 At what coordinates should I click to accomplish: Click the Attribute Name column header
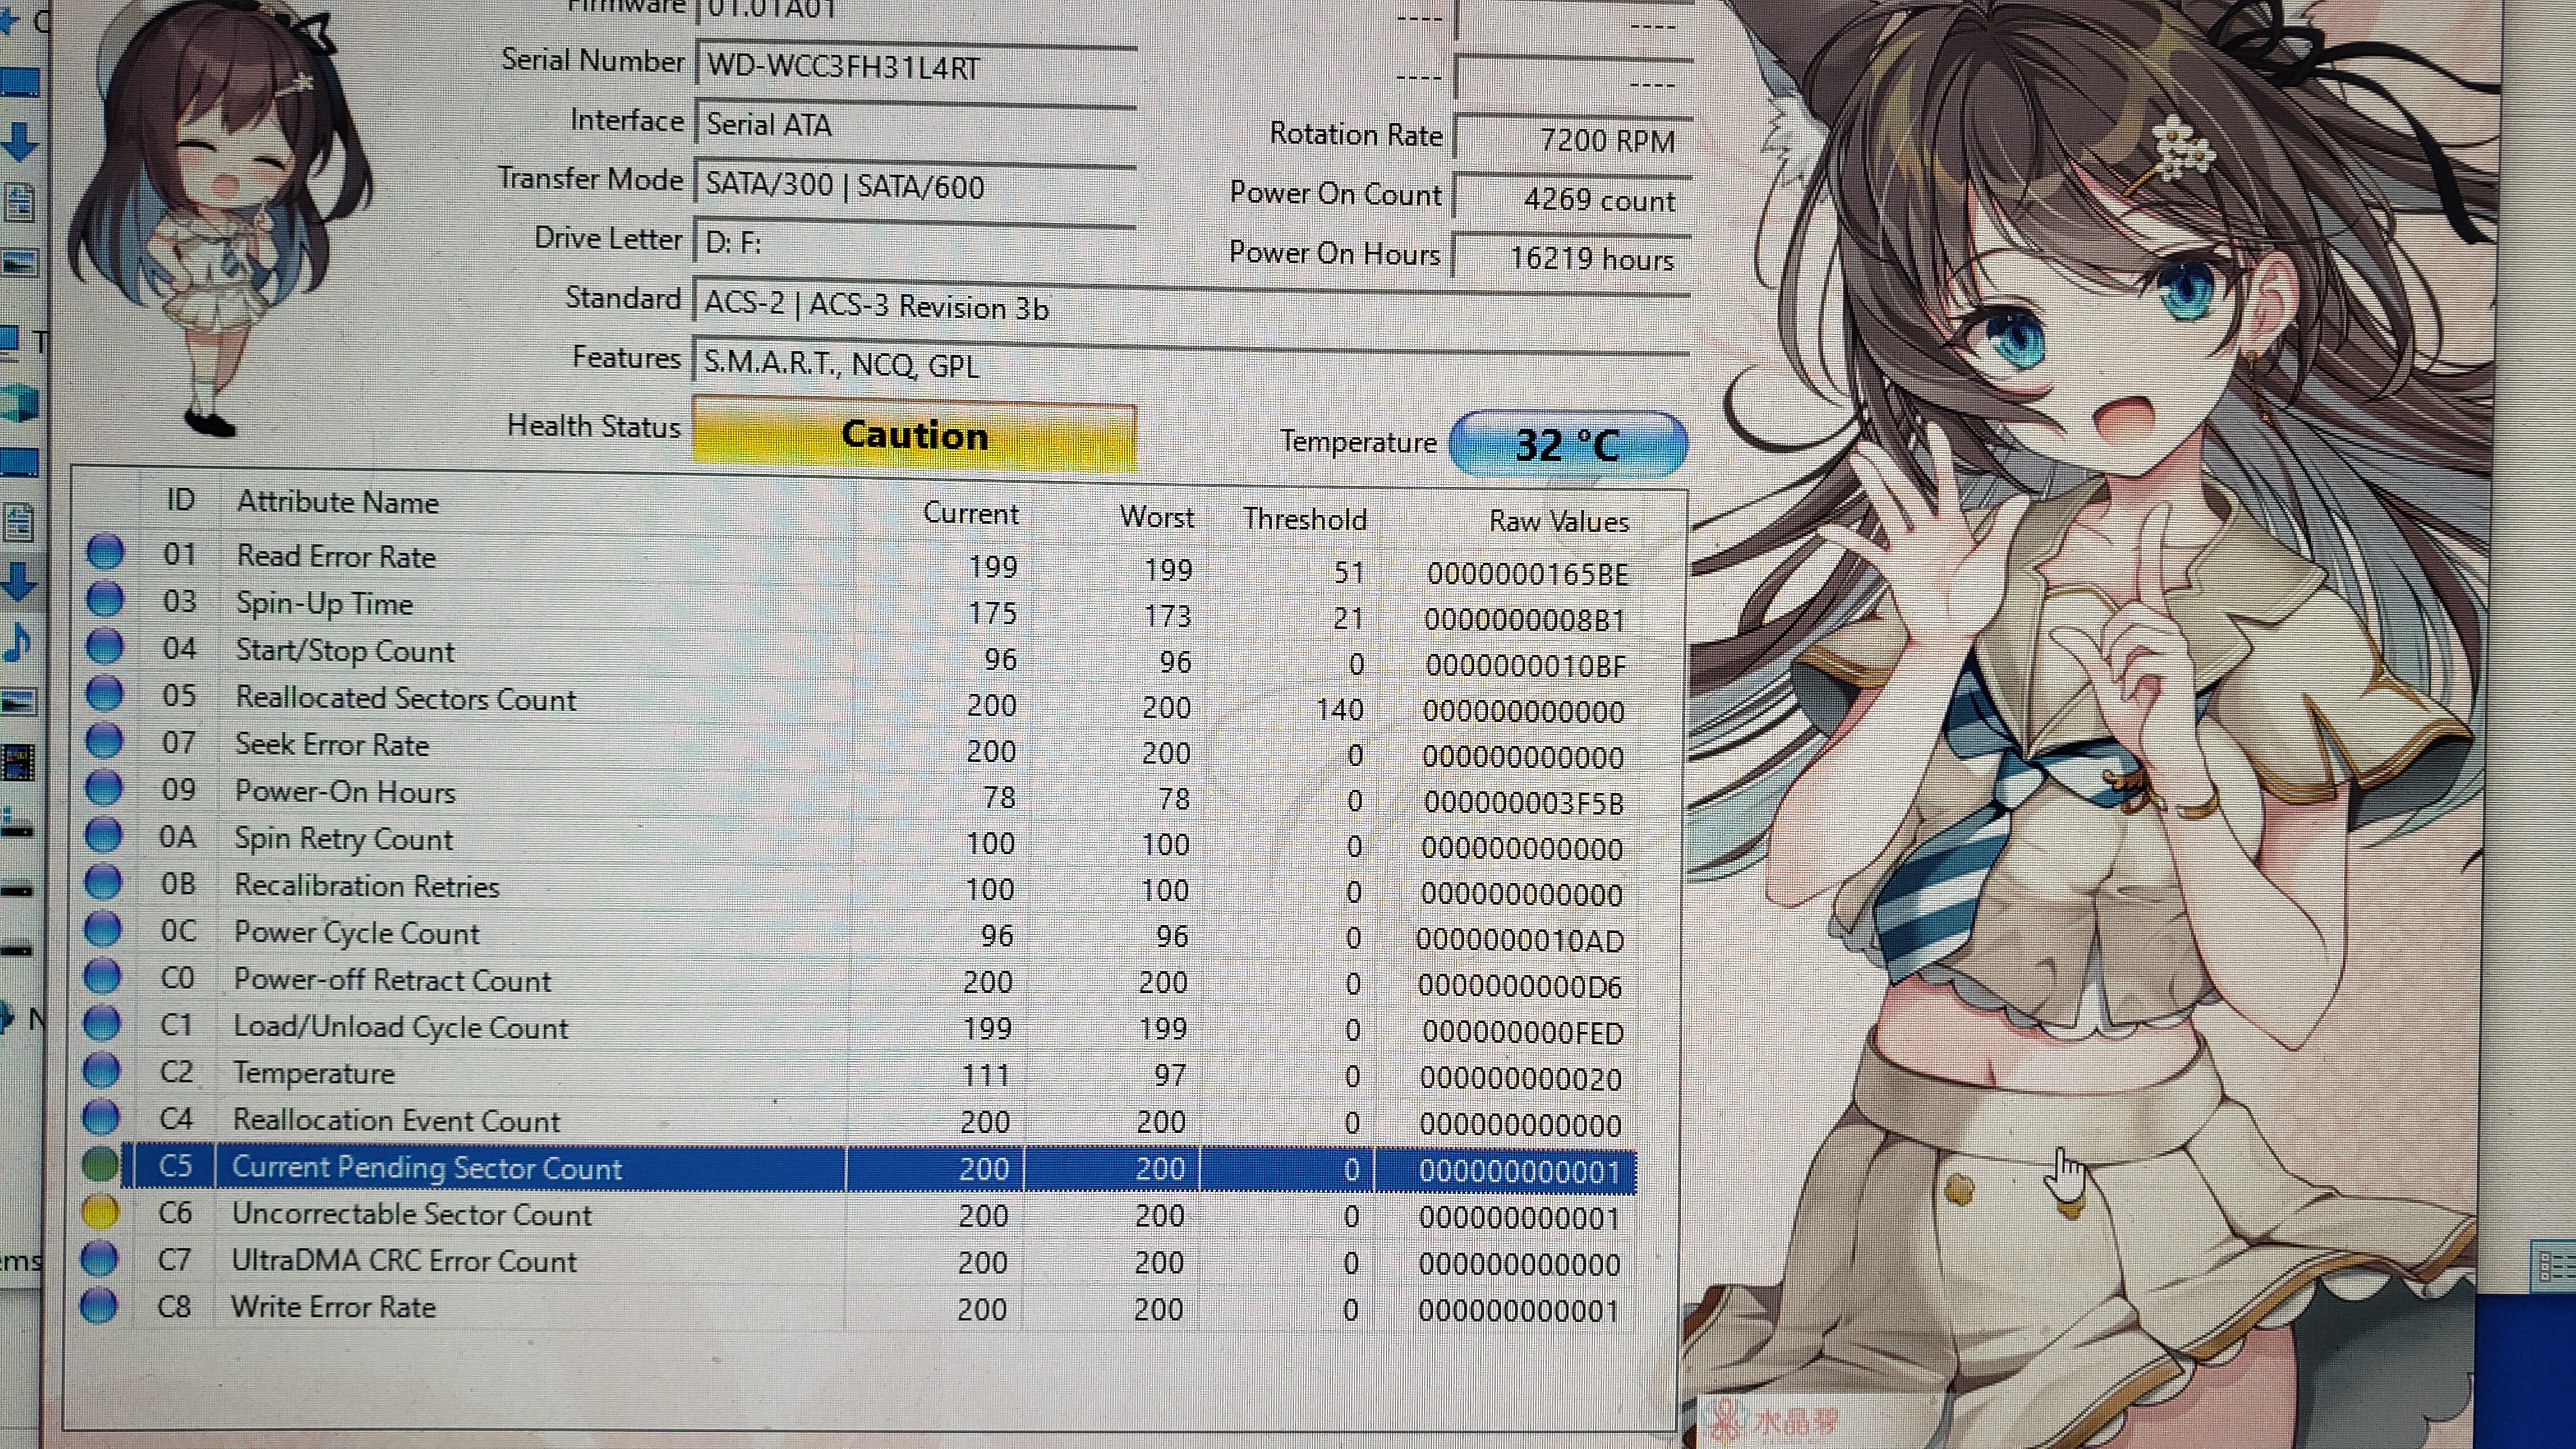point(337,502)
